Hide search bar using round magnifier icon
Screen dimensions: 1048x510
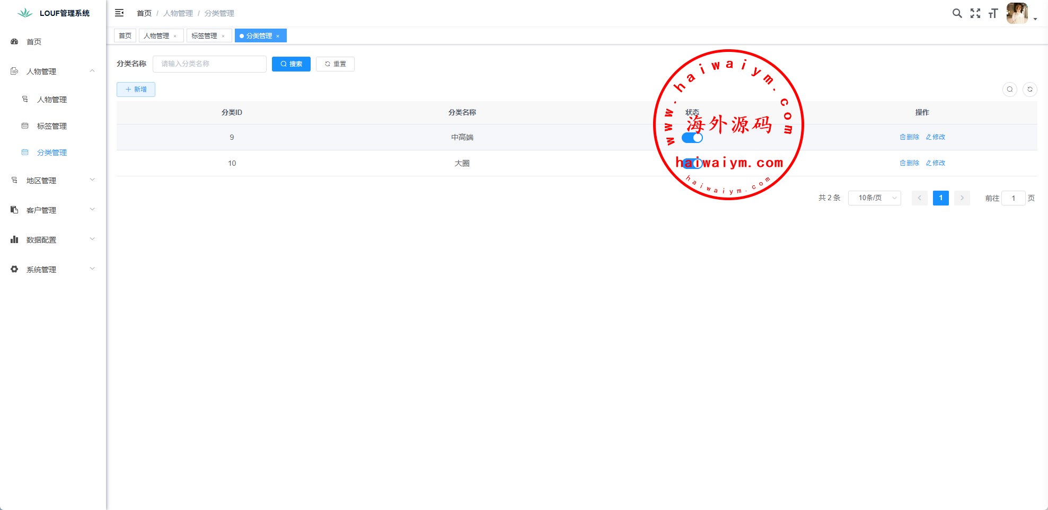click(x=1010, y=90)
